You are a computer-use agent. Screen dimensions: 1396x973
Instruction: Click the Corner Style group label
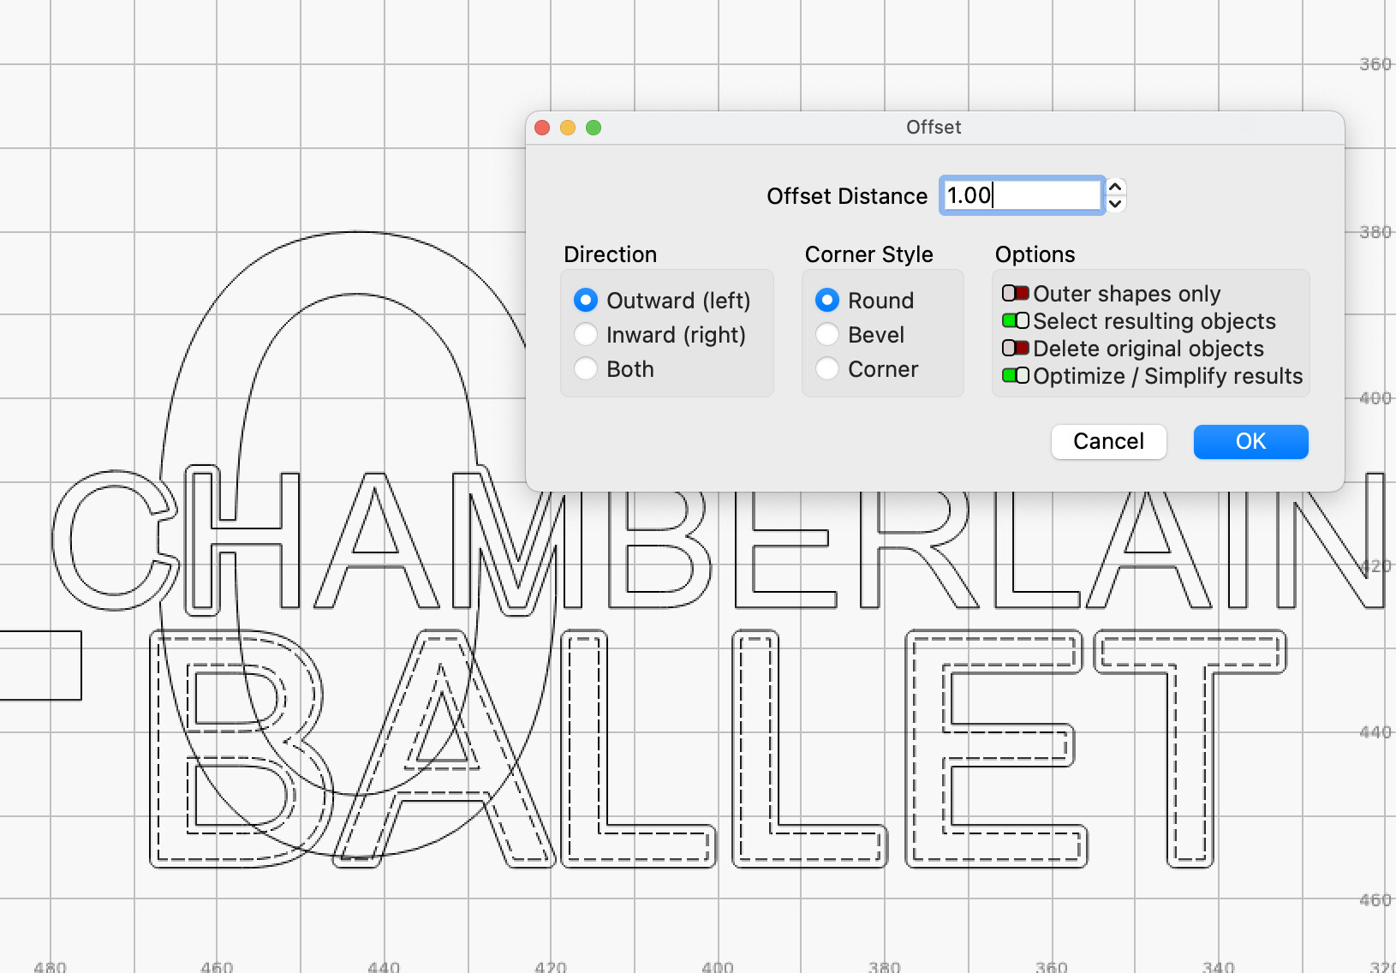click(x=868, y=254)
